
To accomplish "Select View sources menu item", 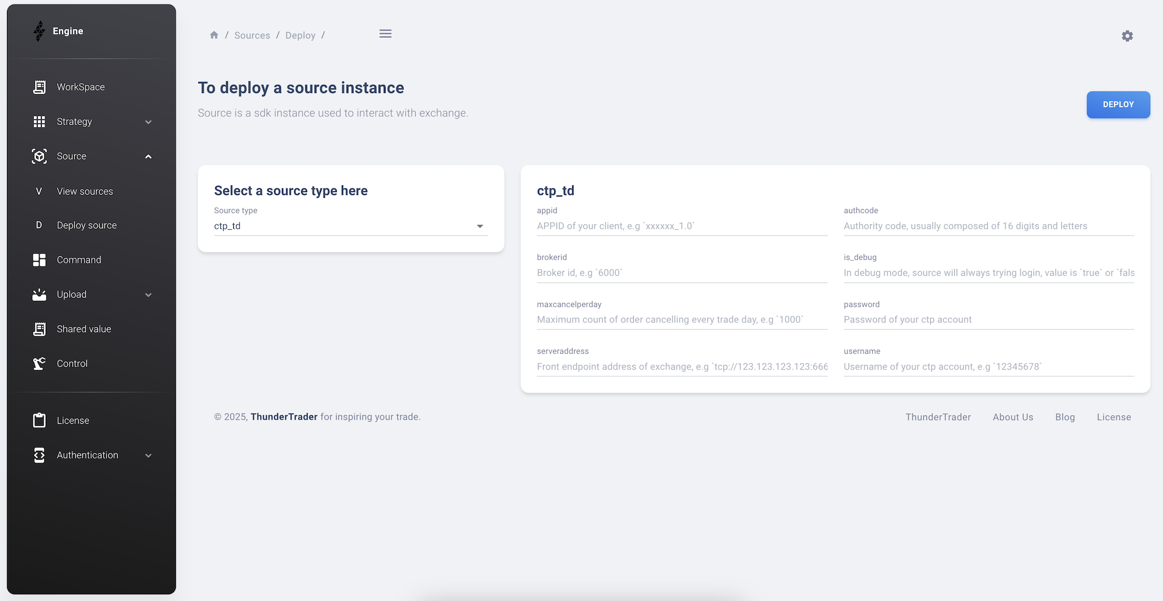I will 85,191.
